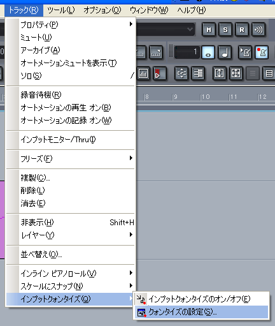Expand スケールにスナップ(N) submenu
The height and width of the screenshot is (326, 275).
tap(71, 286)
